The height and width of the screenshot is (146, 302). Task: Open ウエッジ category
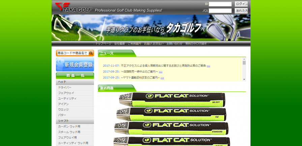click(x=75, y=110)
